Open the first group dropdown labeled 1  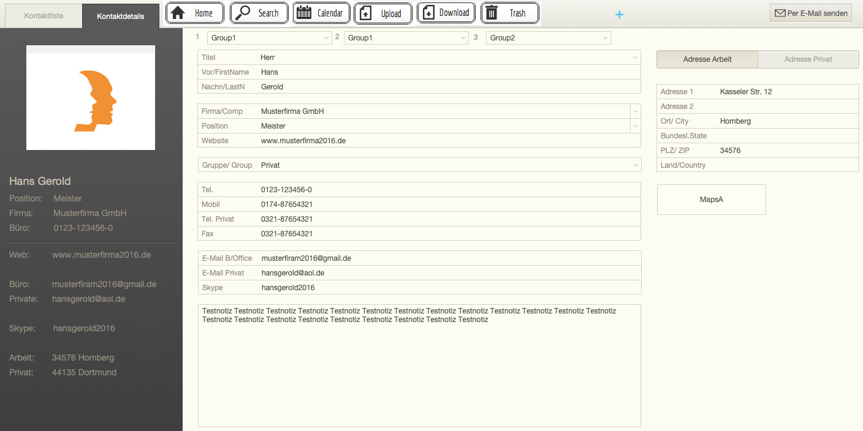coord(270,38)
